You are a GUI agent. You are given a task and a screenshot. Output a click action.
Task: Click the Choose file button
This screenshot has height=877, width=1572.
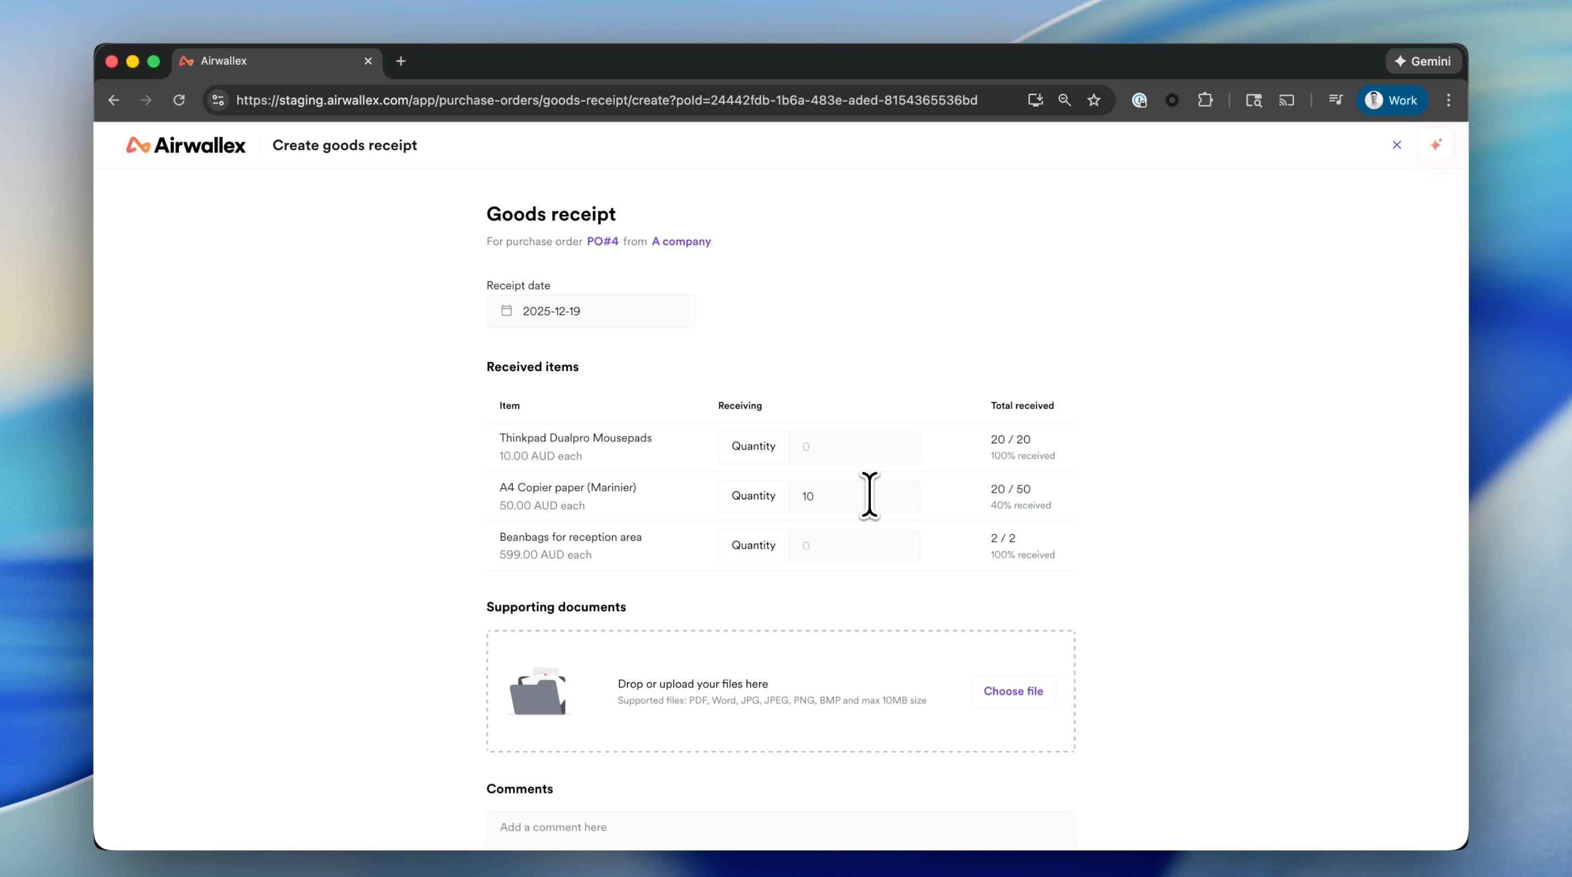(1012, 691)
